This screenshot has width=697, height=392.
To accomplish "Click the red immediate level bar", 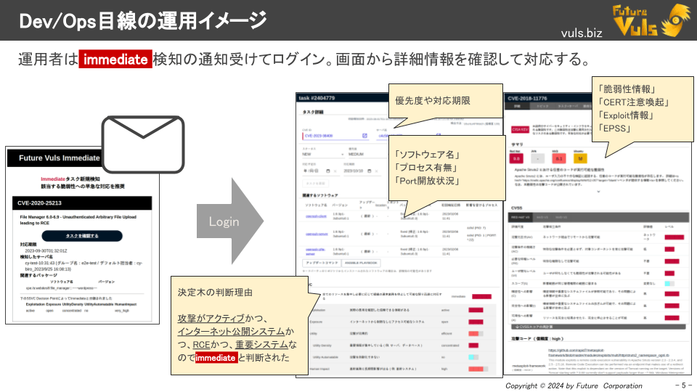I will click(481, 296).
